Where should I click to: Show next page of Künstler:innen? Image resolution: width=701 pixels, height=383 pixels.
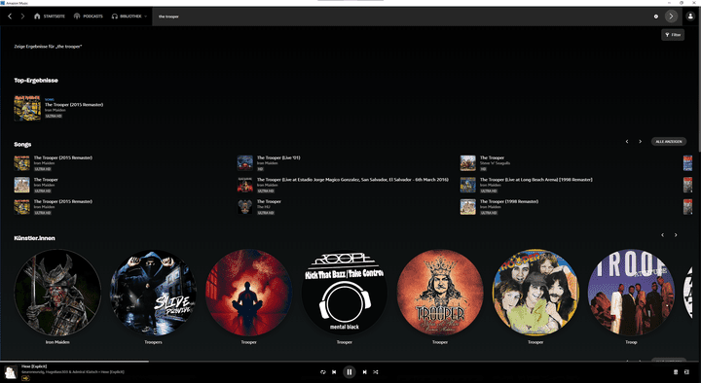[x=676, y=235]
